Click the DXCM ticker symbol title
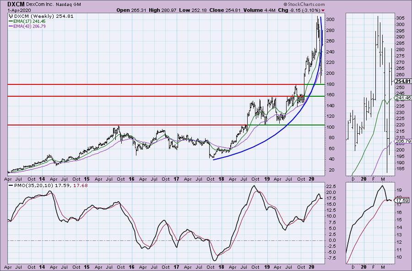Screen dimensions: 412x271 click(16, 4)
